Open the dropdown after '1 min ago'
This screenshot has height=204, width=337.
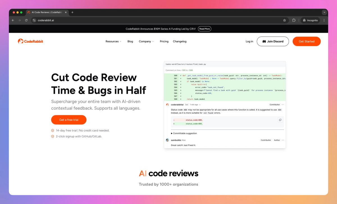click(200, 105)
